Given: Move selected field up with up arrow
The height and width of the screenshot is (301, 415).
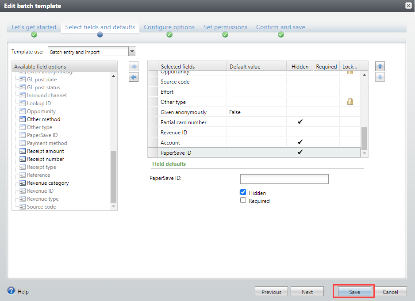Looking at the screenshot, I should click(380, 67).
